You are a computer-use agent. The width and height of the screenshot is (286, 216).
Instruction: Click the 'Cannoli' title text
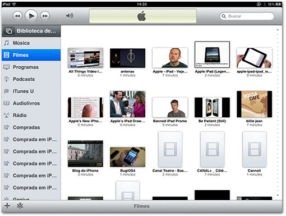click(254, 171)
